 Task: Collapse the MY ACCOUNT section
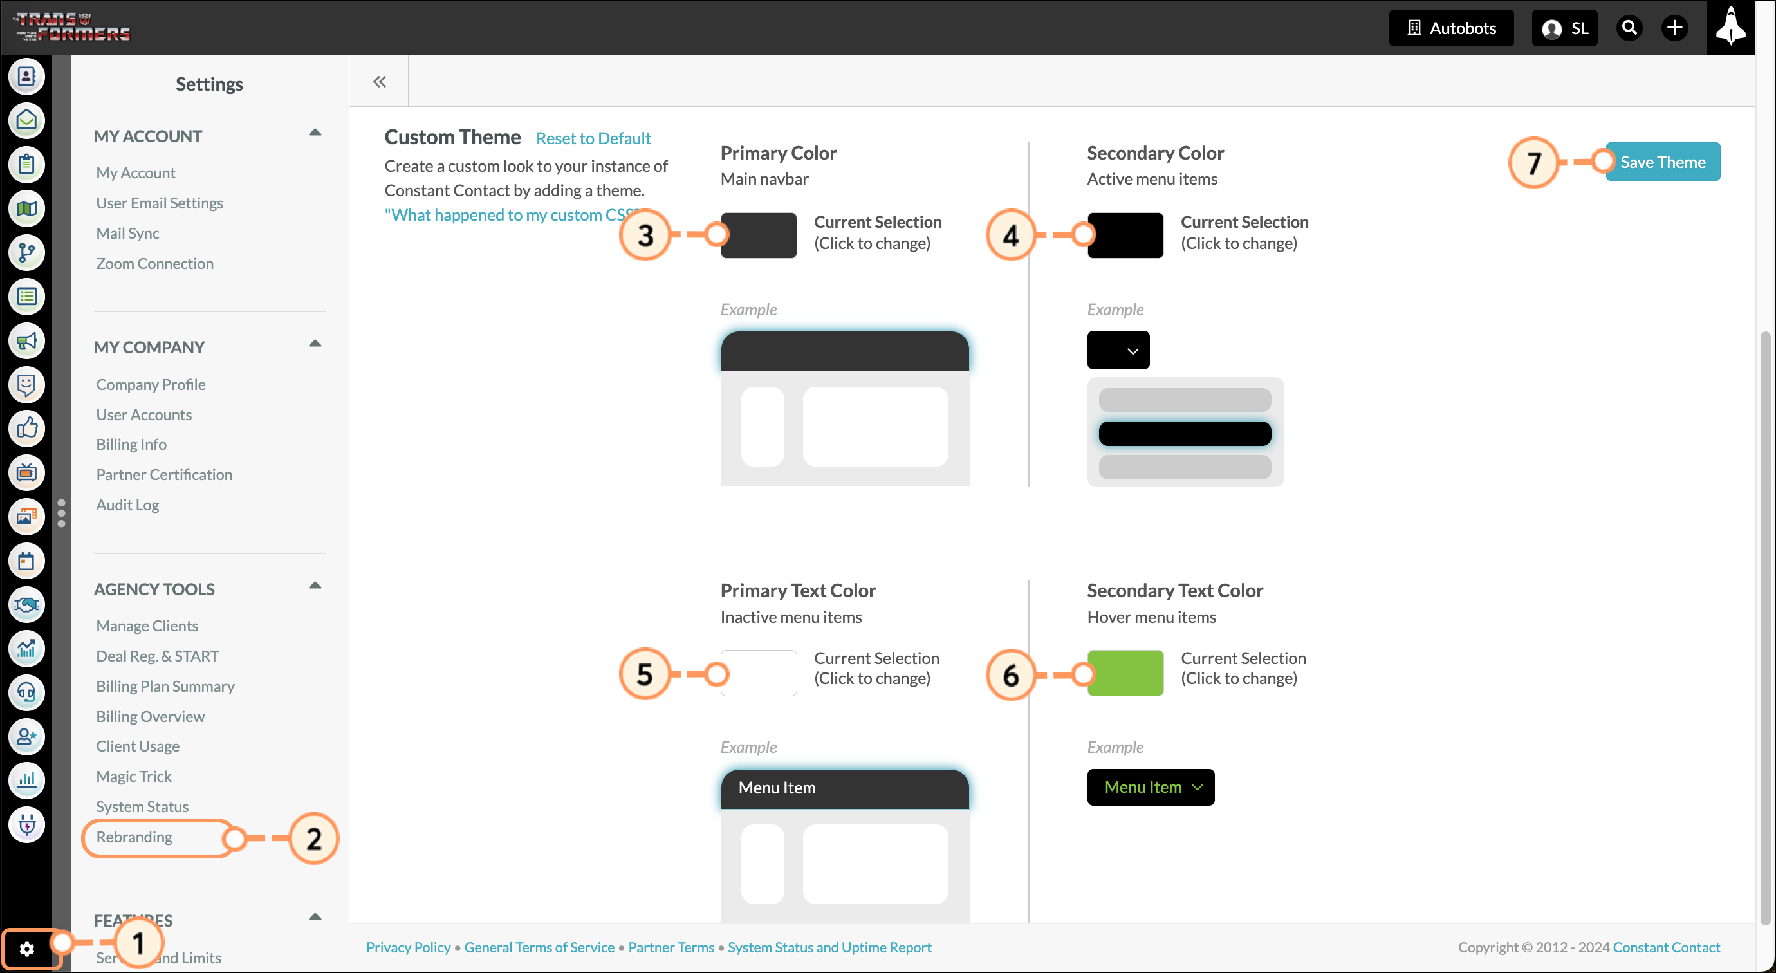pos(315,133)
